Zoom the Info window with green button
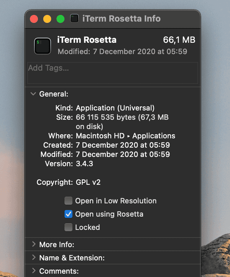Screen dimensions: 230x277 [x=60, y=19]
